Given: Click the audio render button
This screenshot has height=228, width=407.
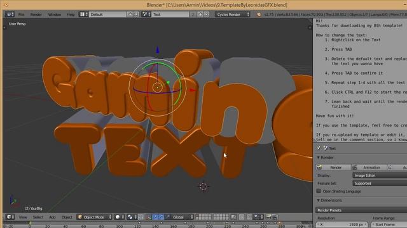Looking at the screenshot, I should point(397,167).
